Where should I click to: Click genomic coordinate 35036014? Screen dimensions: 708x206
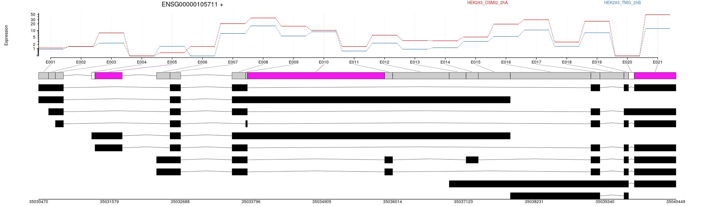[393, 202]
